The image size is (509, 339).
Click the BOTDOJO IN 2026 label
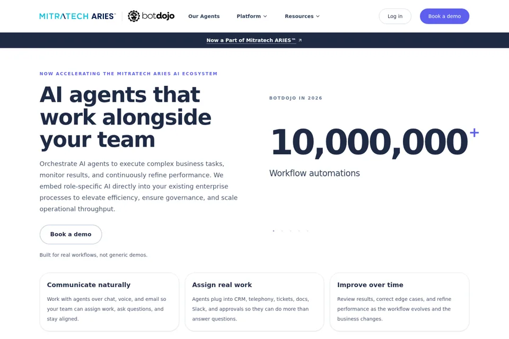(296, 98)
